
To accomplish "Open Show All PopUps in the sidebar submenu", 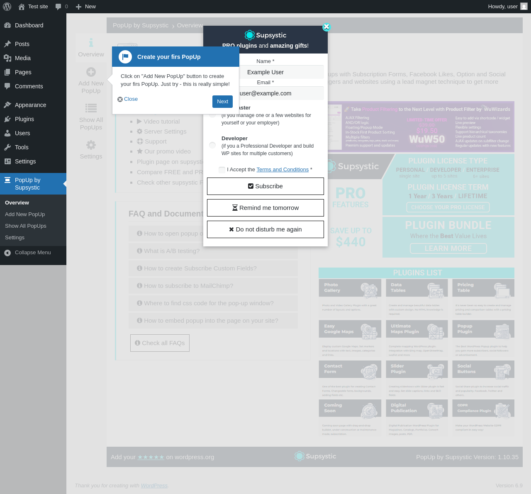I will click(x=26, y=226).
